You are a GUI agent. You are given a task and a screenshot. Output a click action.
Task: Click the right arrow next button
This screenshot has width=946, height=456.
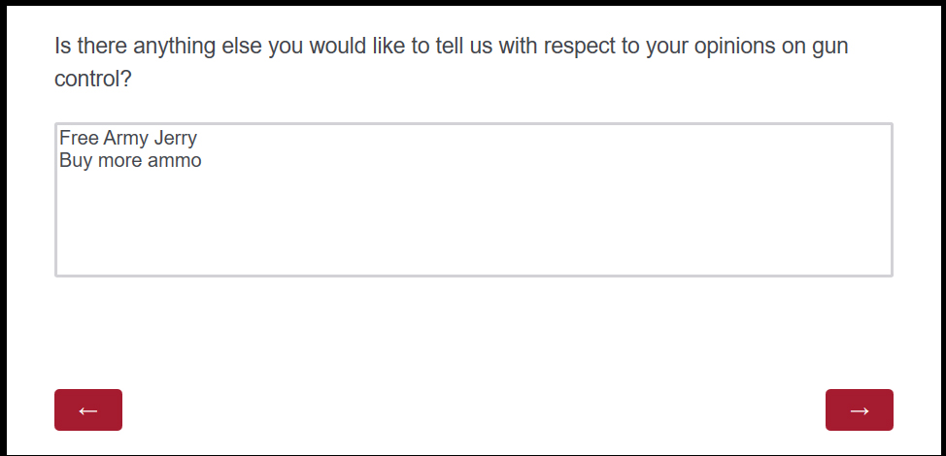(860, 409)
